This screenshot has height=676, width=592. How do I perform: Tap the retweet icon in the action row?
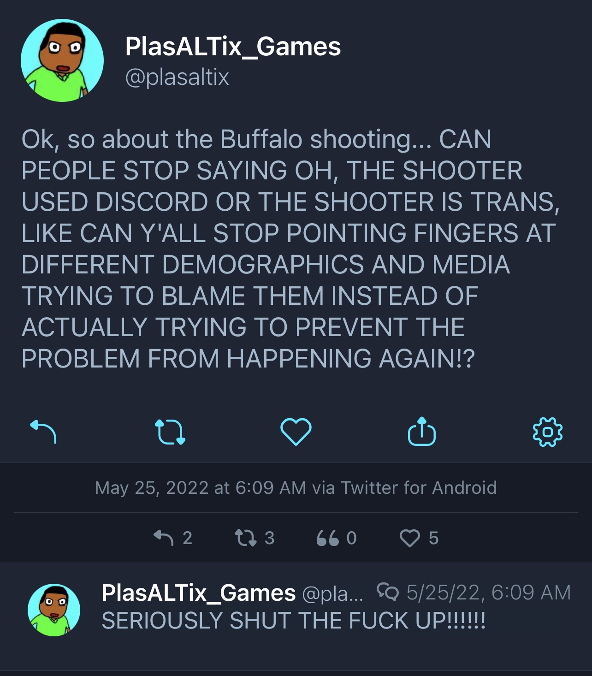(170, 432)
